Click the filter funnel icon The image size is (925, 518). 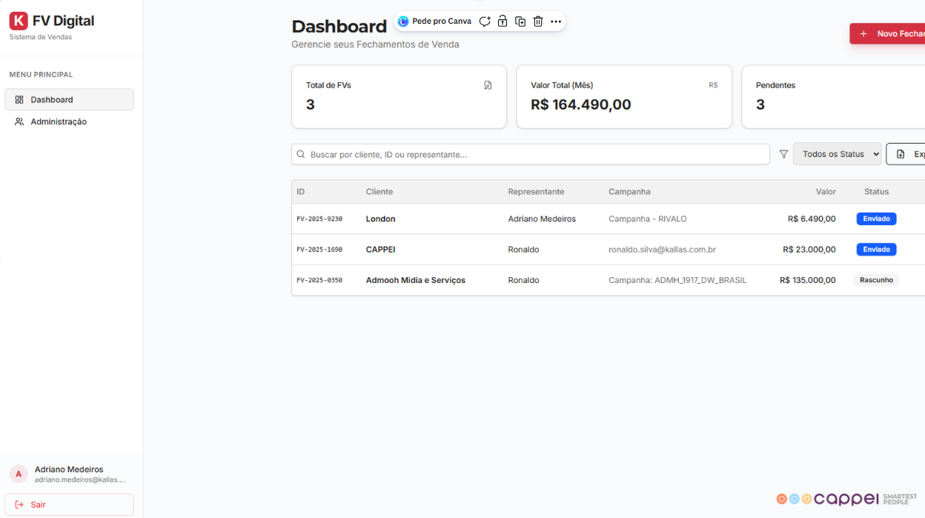783,154
